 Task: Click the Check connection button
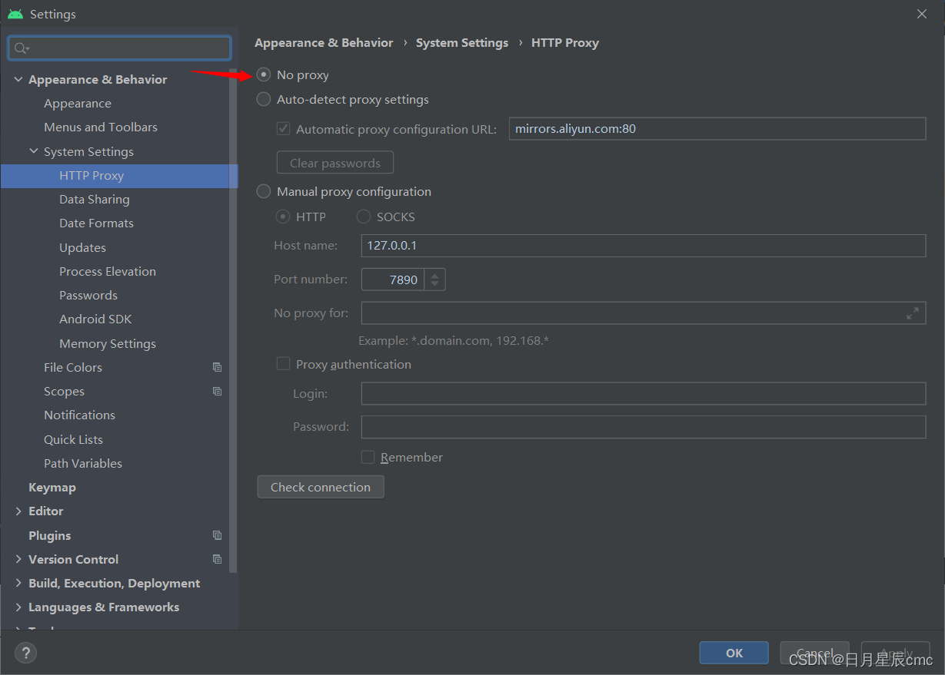click(321, 487)
